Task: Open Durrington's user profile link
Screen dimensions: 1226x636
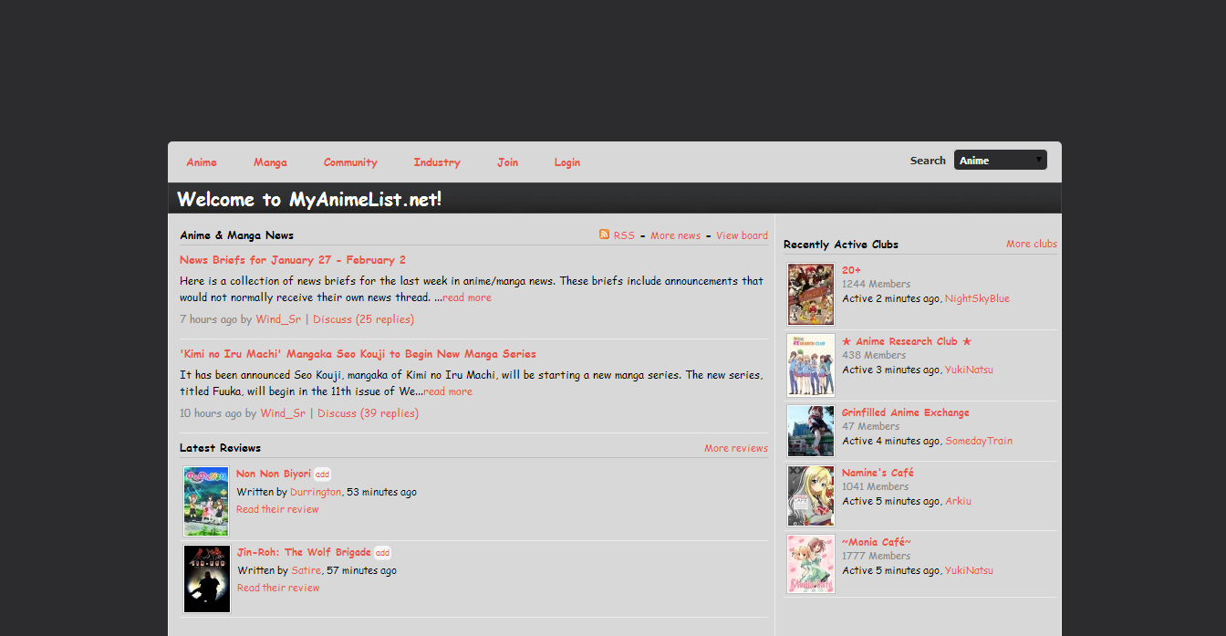Action: (x=315, y=491)
